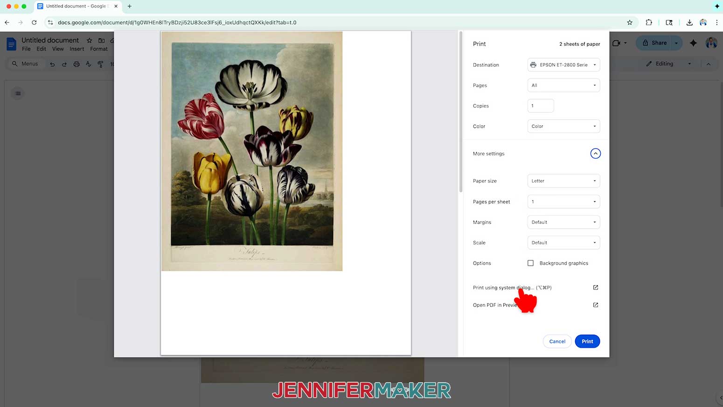Image resolution: width=723 pixels, height=407 pixels.
Task: Click the browser address bar URL
Action: coord(177,22)
